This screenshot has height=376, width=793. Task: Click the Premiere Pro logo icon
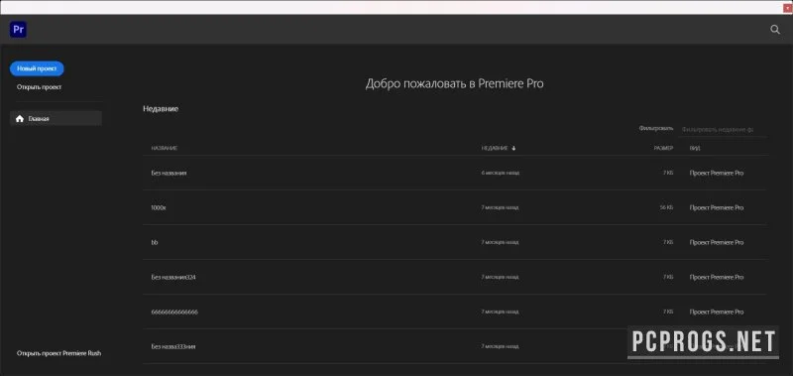(18, 30)
